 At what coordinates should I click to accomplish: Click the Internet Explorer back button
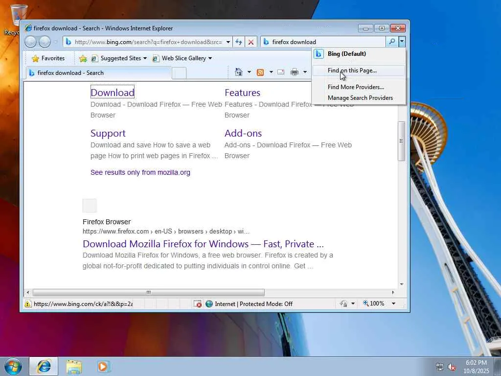(x=30, y=42)
